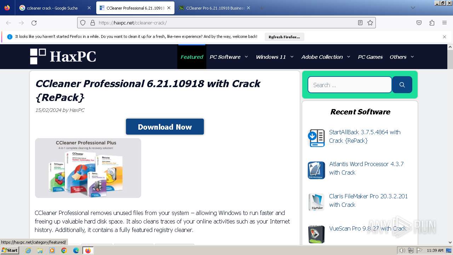Open the Adobe Collection menu item
The image size is (453, 255).
322,57
